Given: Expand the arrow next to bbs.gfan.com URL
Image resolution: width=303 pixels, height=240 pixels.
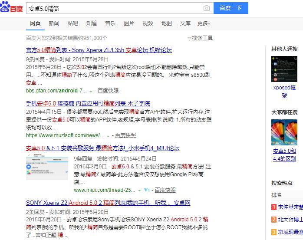Looking at the screenshot, I should tap(91, 91).
